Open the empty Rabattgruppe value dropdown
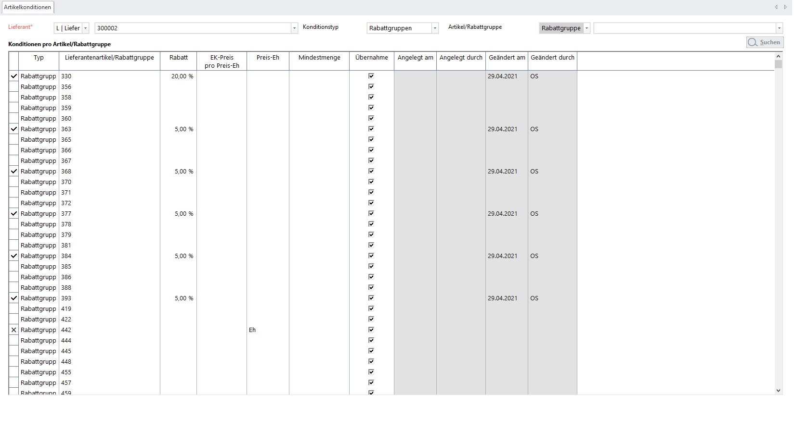 (779, 28)
